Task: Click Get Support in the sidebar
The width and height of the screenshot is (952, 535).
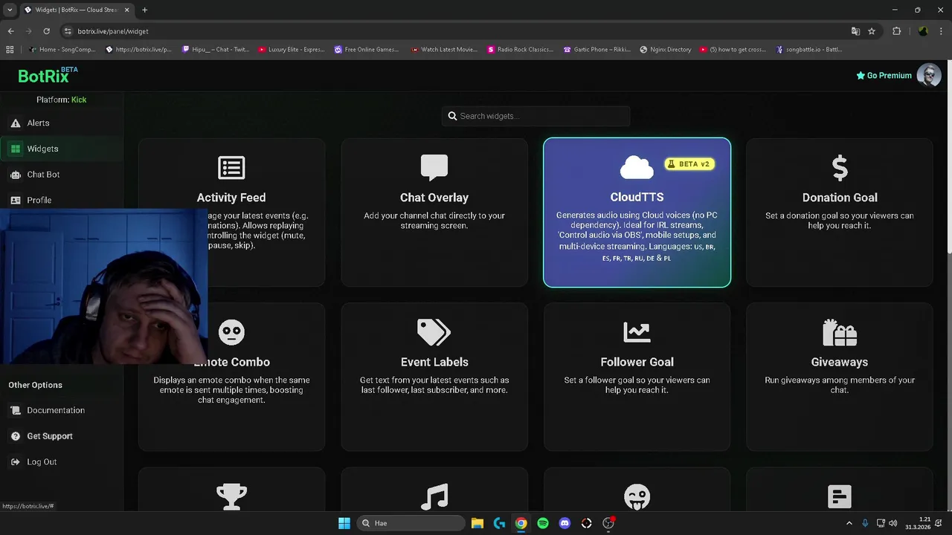Action: (62, 436)
